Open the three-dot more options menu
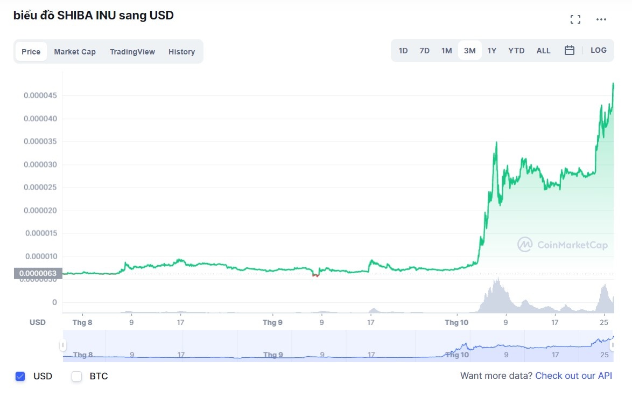Screen dimensions: 632x395 pos(601,20)
